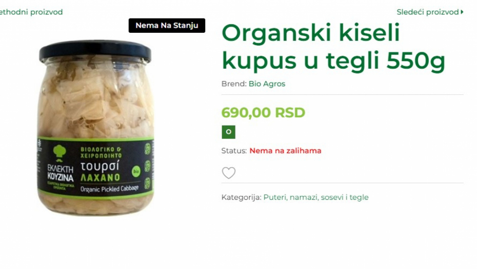
Task: Click the red "Nema na zalihama" status text
Action: (x=285, y=151)
